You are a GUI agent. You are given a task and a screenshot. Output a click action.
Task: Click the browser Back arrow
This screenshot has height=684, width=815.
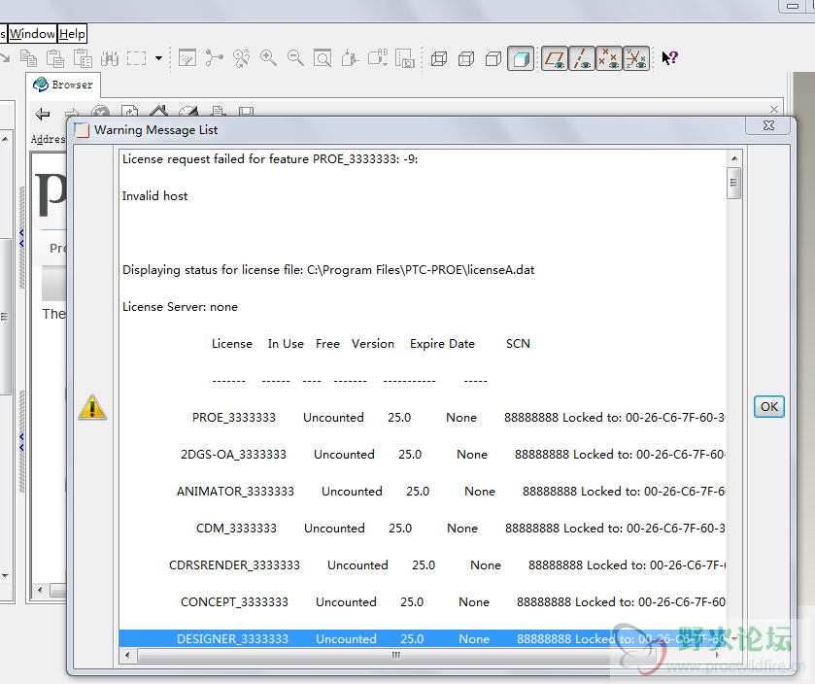[43, 114]
